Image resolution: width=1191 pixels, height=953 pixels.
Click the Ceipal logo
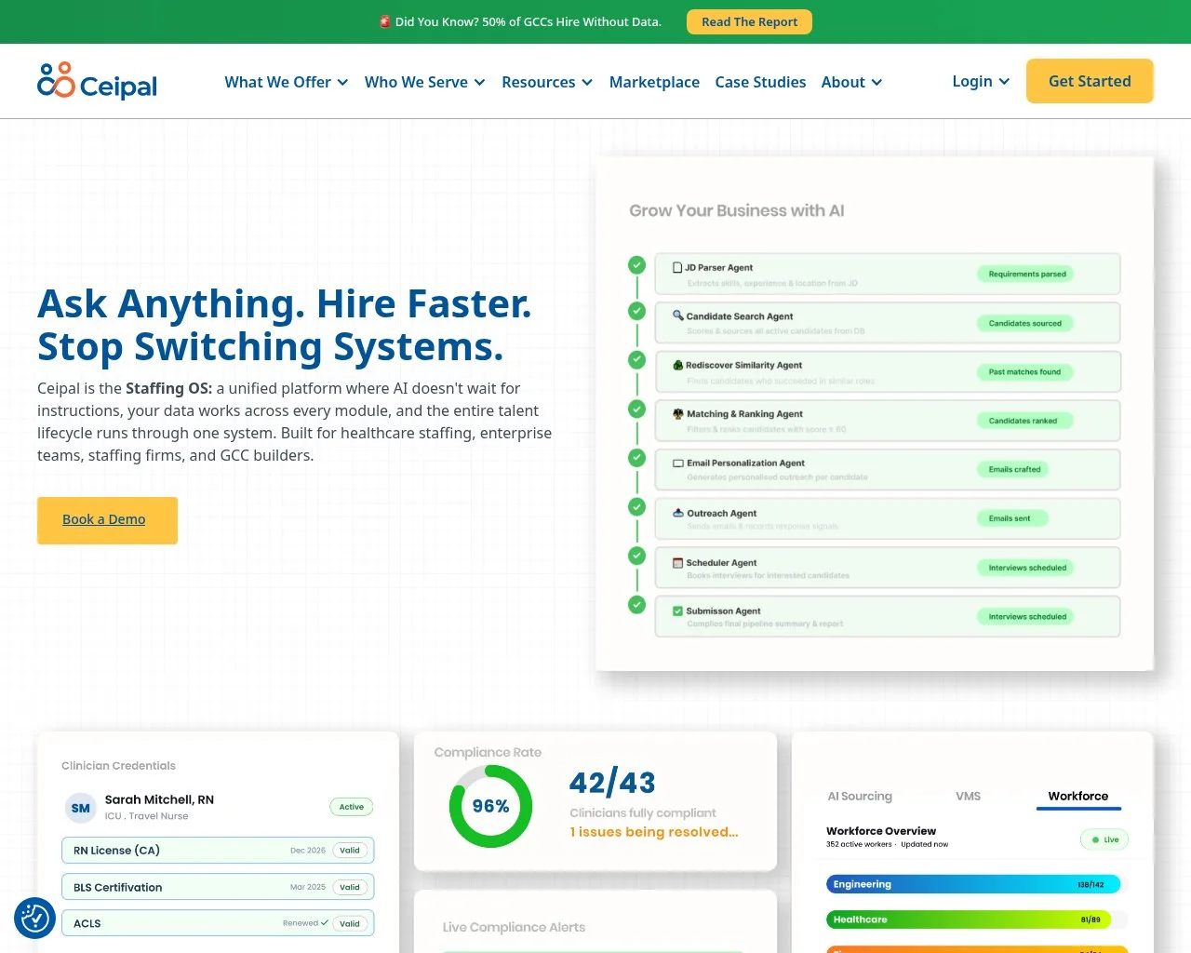point(97,81)
